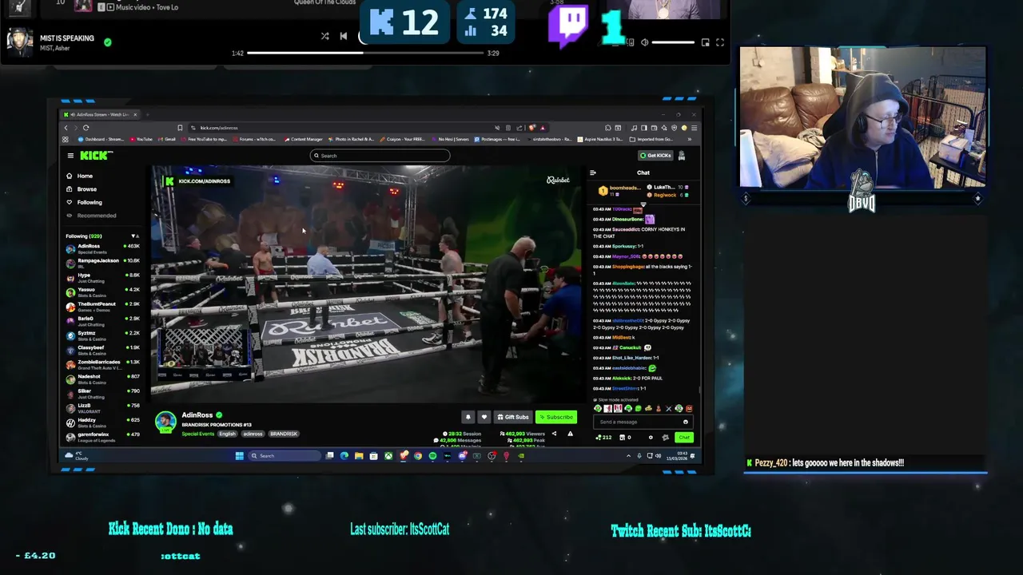1023x575 pixels.
Task: Collapse the chat panel with arrow icon
Action: point(593,172)
